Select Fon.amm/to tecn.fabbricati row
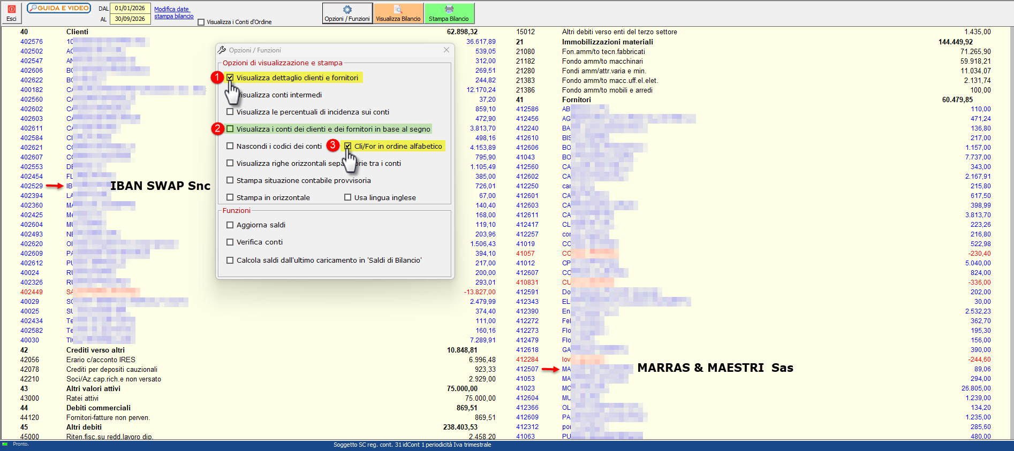1014x451 pixels. coord(603,52)
